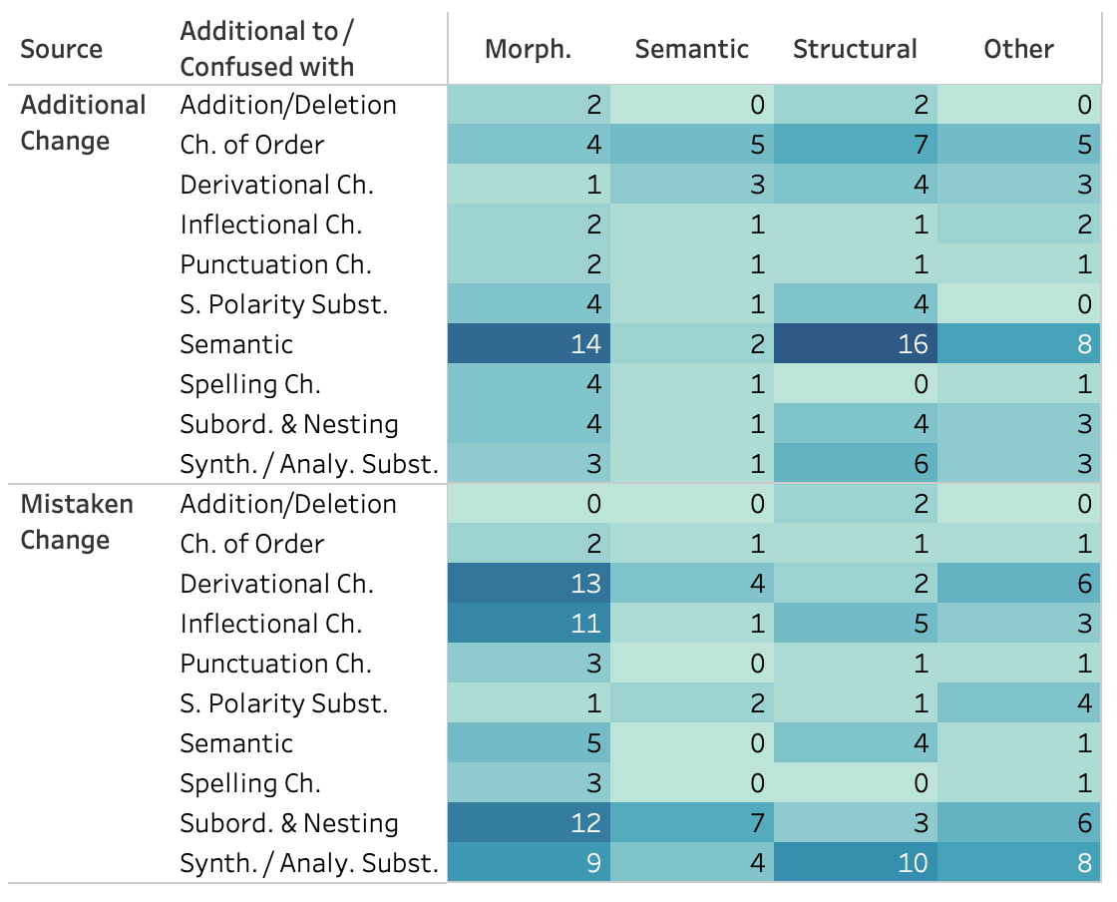The height and width of the screenshot is (902, 1117).
Task: Click "Ch. of Order" under Additional Change
Action: pos(252,145)
